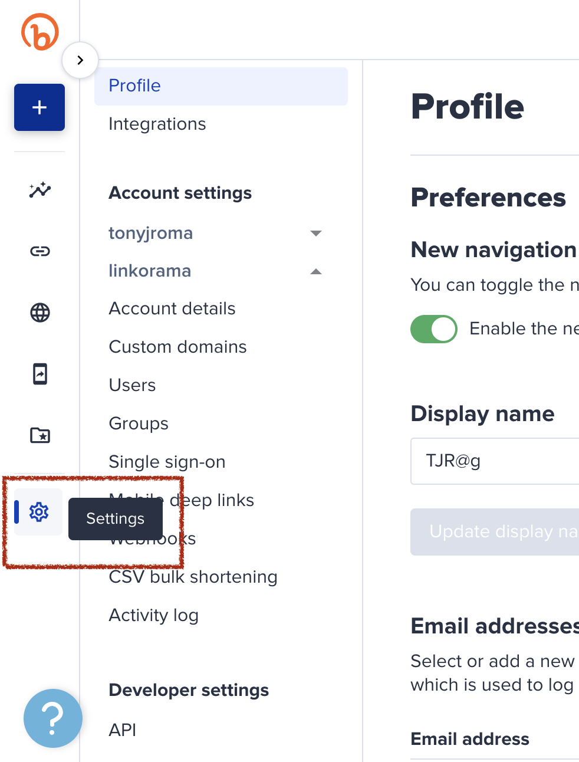Open the analytics sparkle chart icon

[x=40, y=190]
